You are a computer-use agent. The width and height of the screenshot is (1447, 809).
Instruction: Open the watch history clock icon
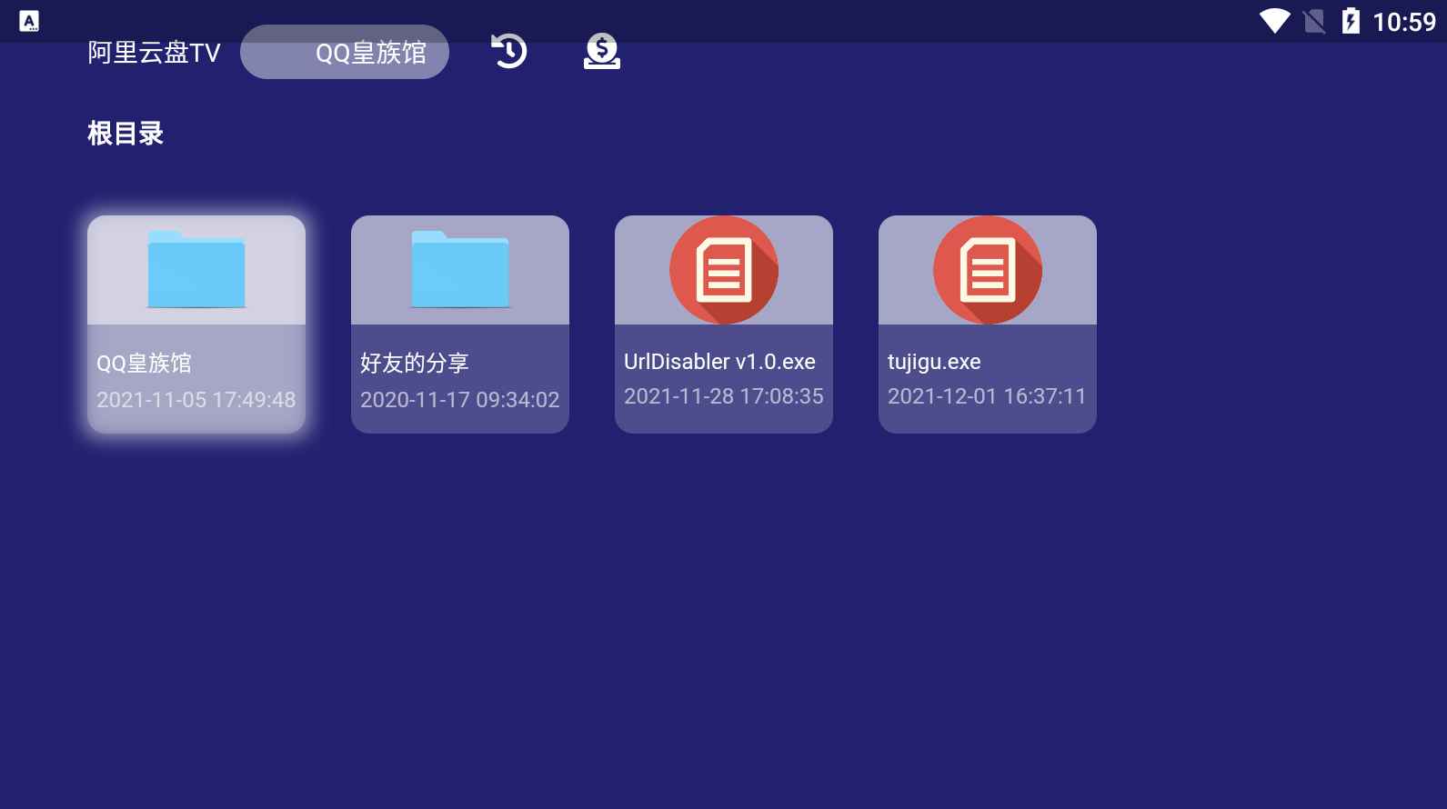[x=509, y=51]
